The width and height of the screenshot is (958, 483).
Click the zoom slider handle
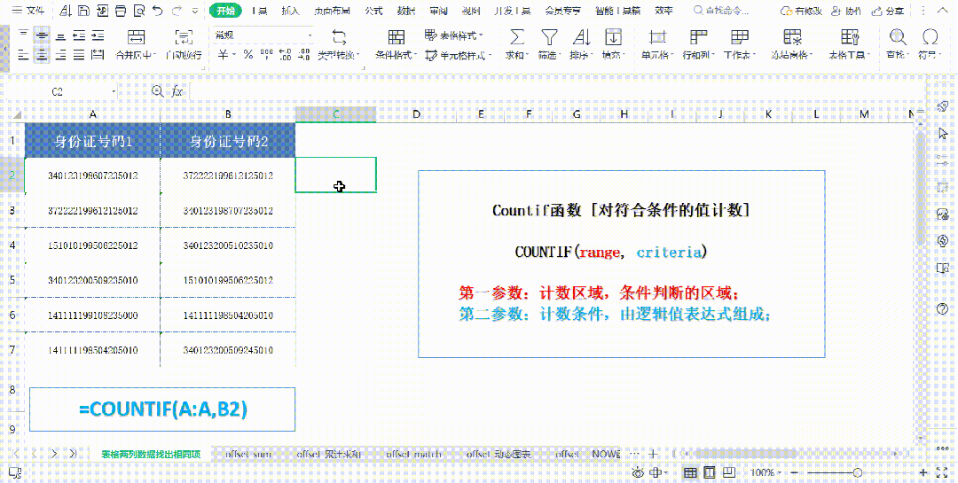coord(858,472)
